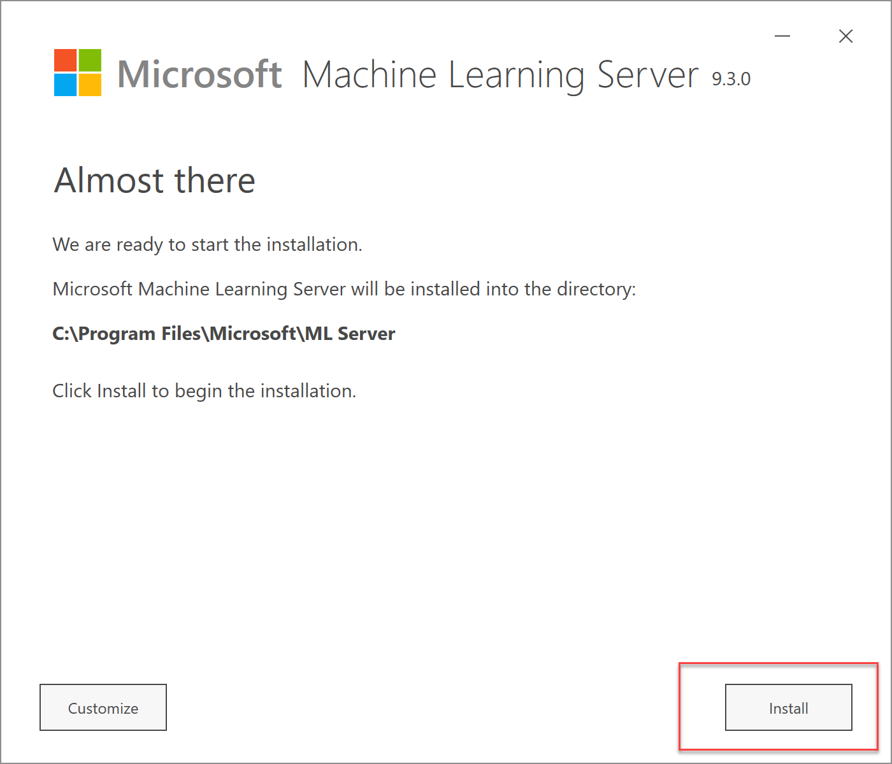Click the blue square of Microsoft logo
Image resolution: width=892 pixels, height=764 pixels.
point(65,85)
